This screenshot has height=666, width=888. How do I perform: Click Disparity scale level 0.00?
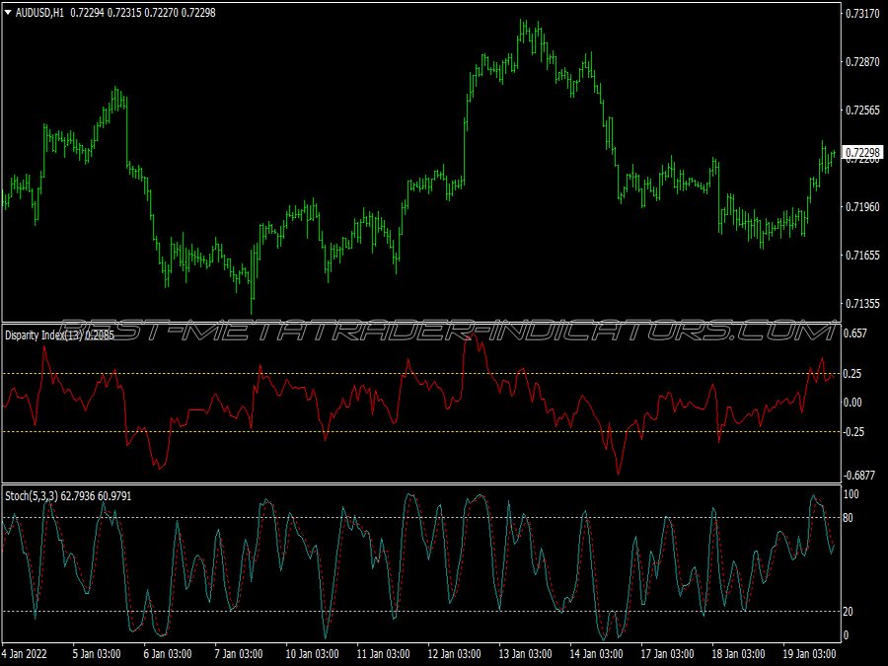click(852, 403)
